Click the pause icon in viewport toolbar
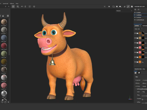 [x=109, y=6]
